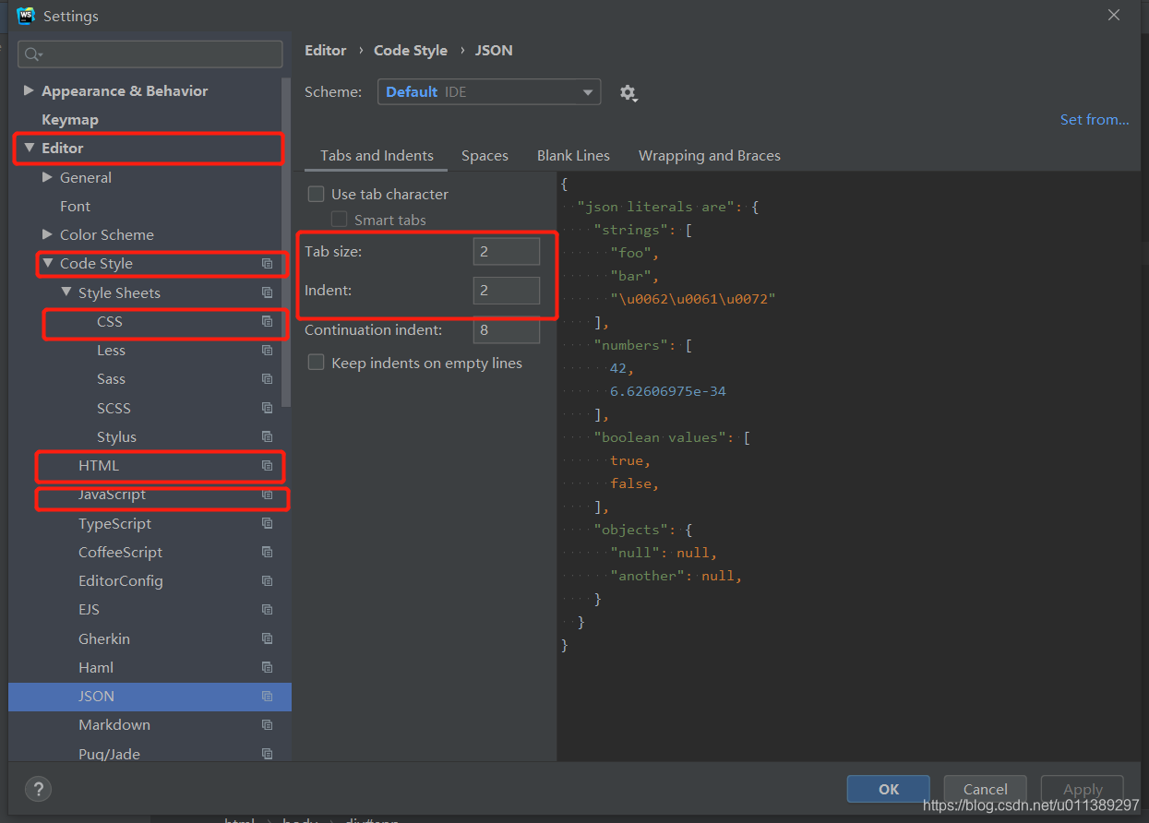Click the copy icon in the Less row
The width and height of the screenshot is (1149, 823).
[x=267, y=351]
